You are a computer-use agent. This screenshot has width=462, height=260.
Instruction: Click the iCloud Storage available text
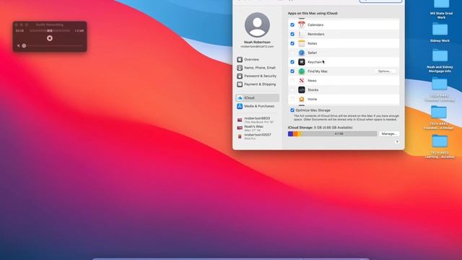pyautogui.click(x=320, y=128)
